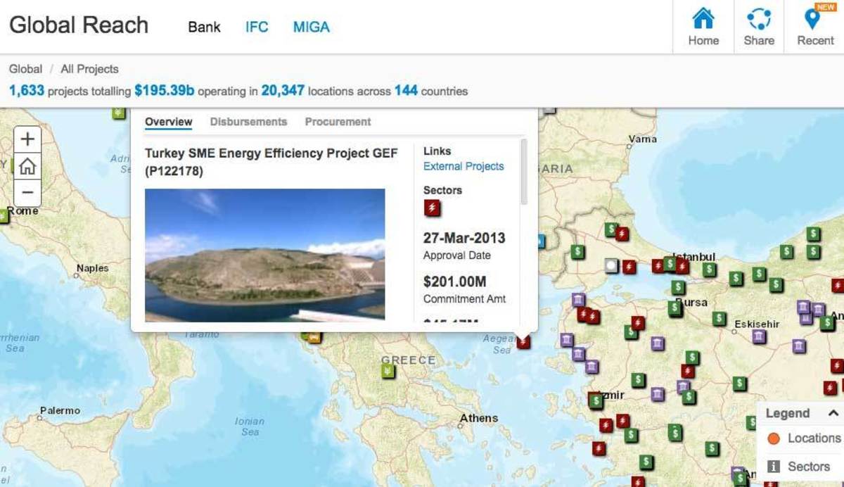
Task: Click the Approval Date label
Action: (x=457, y=255)
